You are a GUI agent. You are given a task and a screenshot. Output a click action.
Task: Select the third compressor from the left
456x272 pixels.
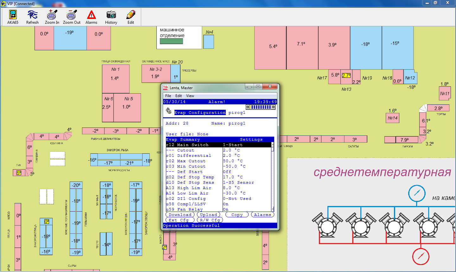point(394,226)
